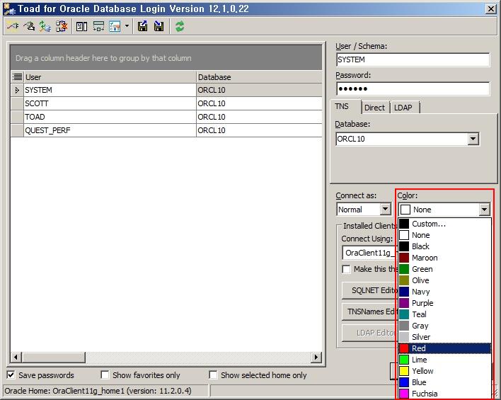Image resolution: width=501 pixels, height=400 pixels.
Task: Open the Connect as Normal dropdown
Action: click(385, 210)
